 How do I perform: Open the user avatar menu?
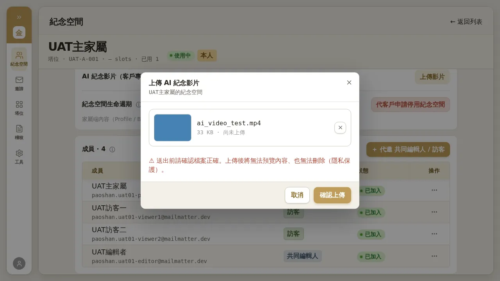coord(19,263)
